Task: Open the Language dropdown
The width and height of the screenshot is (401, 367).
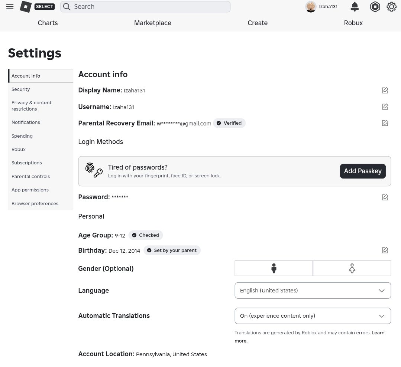Action: (313, 291)
